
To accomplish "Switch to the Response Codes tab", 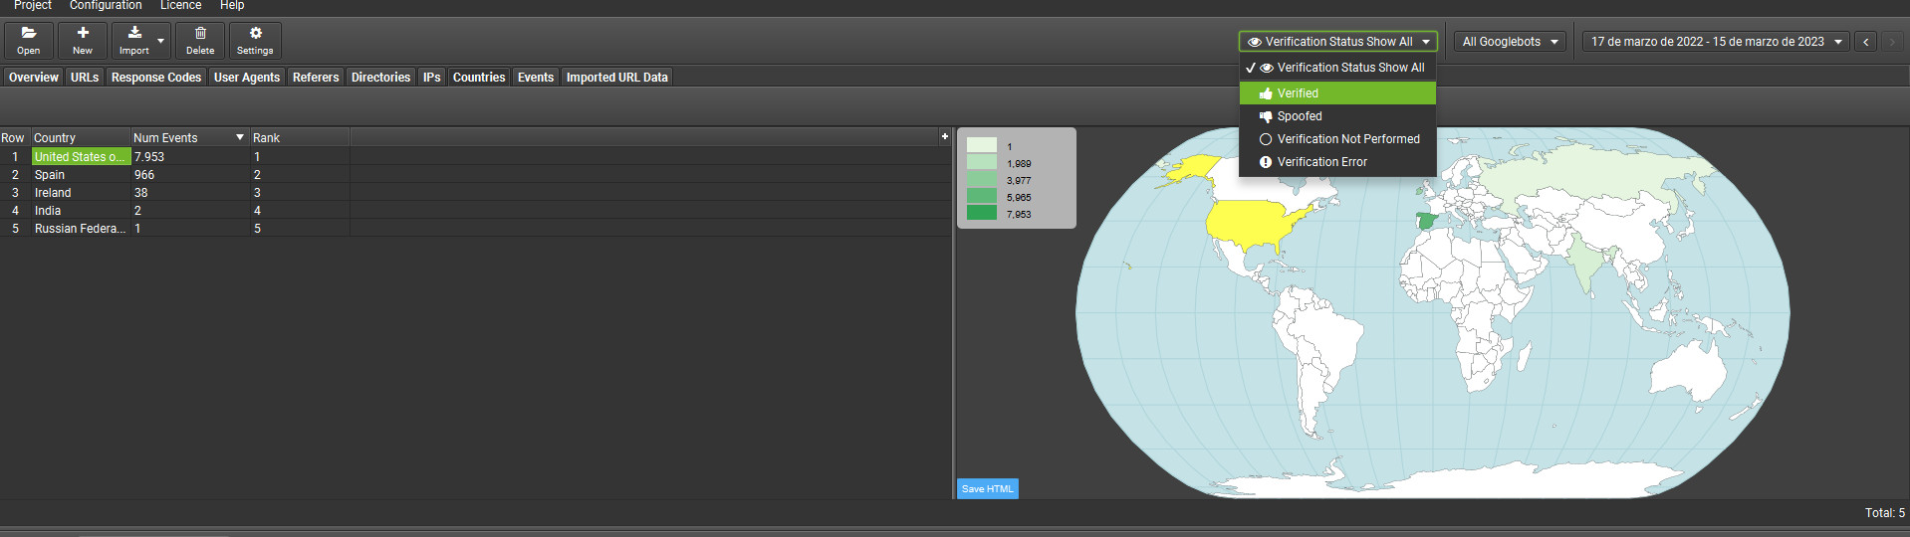I will tap(156, 78).
